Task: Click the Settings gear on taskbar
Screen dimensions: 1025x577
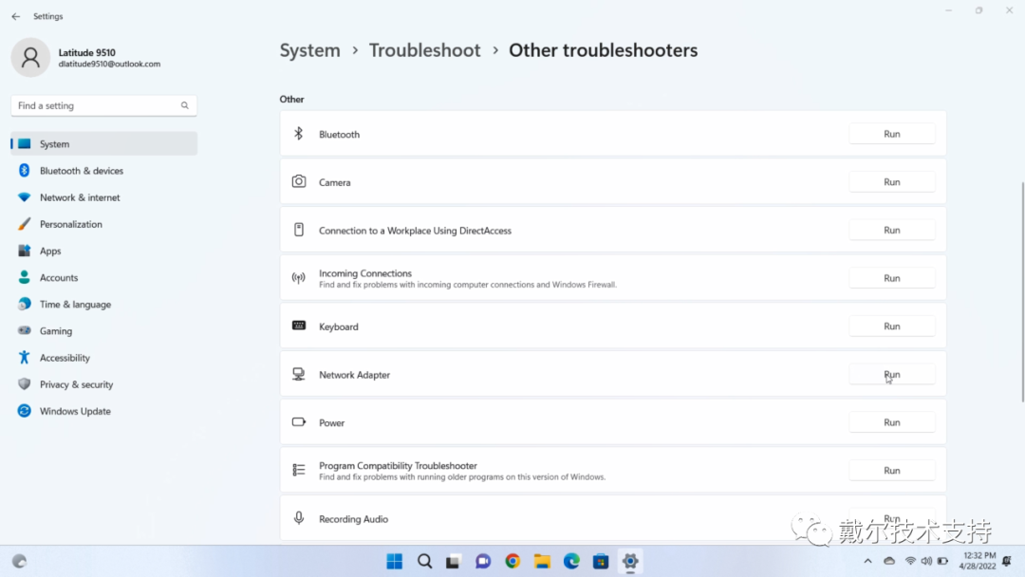Action: [630, 561]
